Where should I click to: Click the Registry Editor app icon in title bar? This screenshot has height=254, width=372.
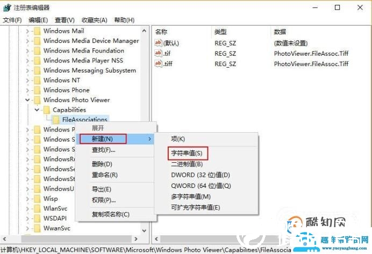7,8
